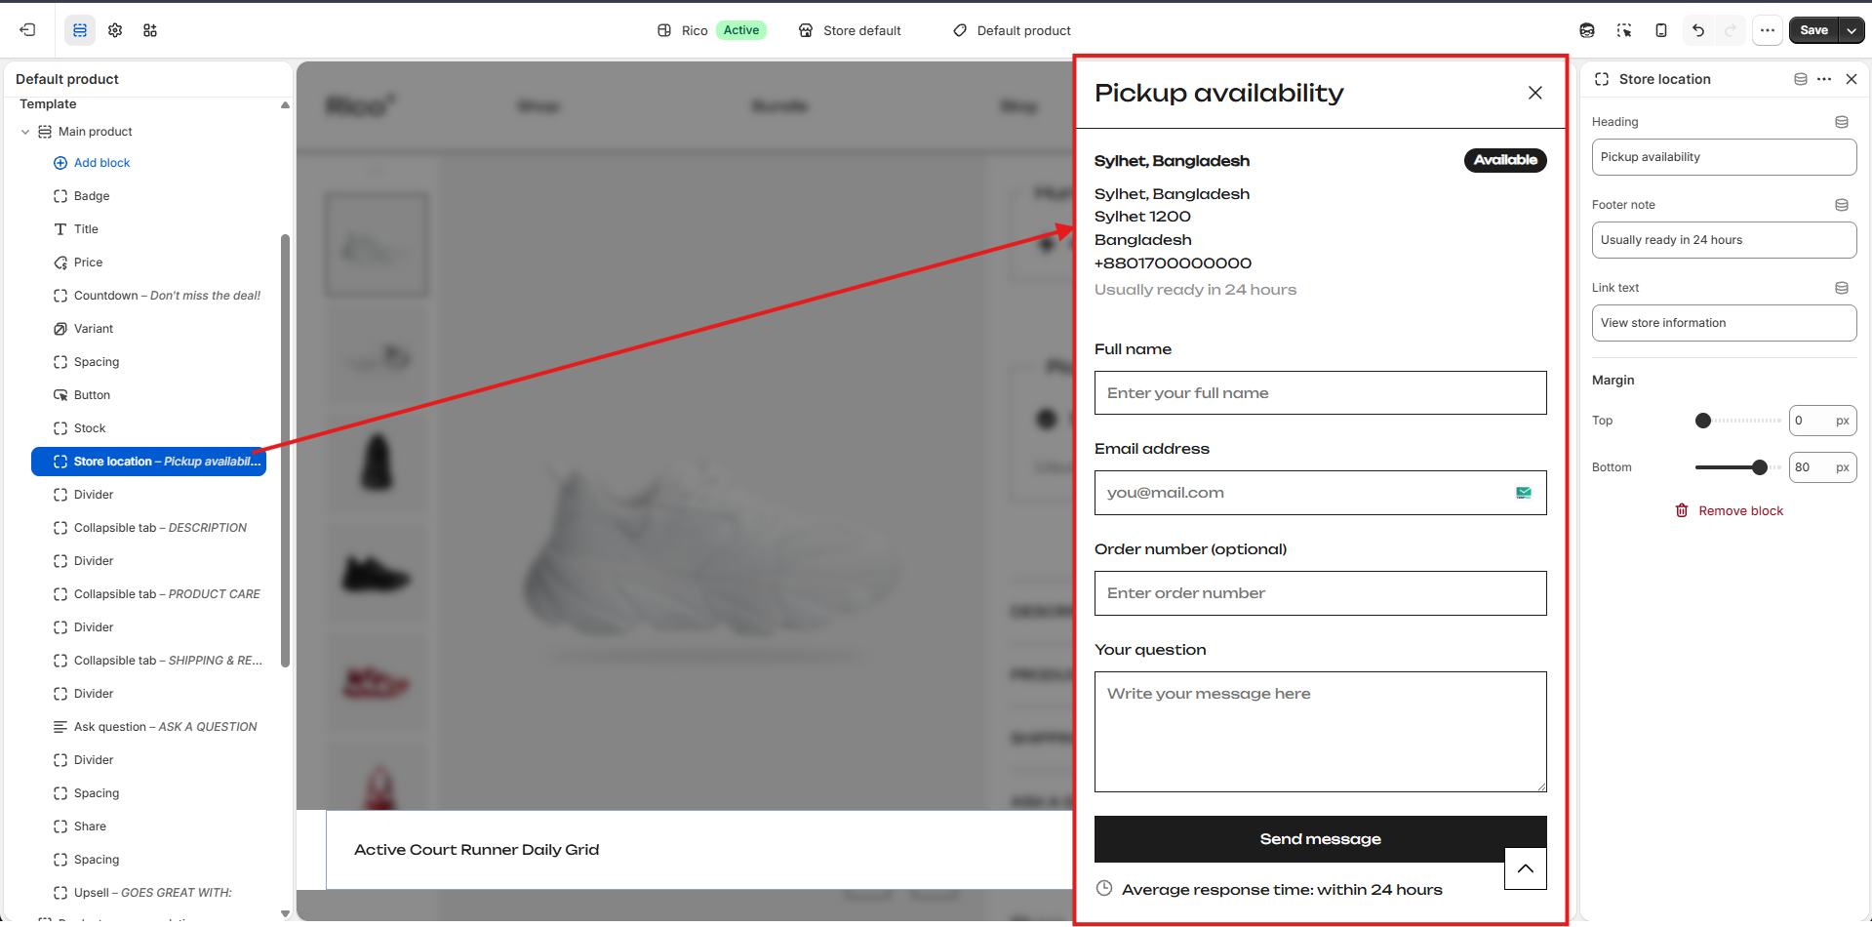Select Collapsible tab PRODUCT CARE block
The image size is (1872, 927).
[x=148, y=594]
